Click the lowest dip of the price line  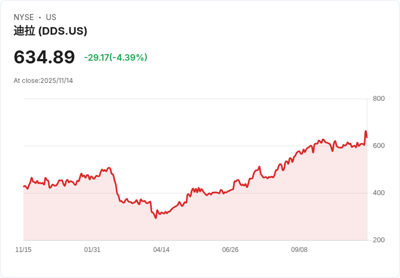pyautogui.click(x=155, y=218)
